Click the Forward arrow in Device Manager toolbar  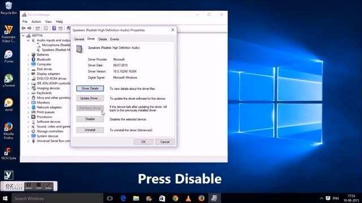[x=29, y=28]
